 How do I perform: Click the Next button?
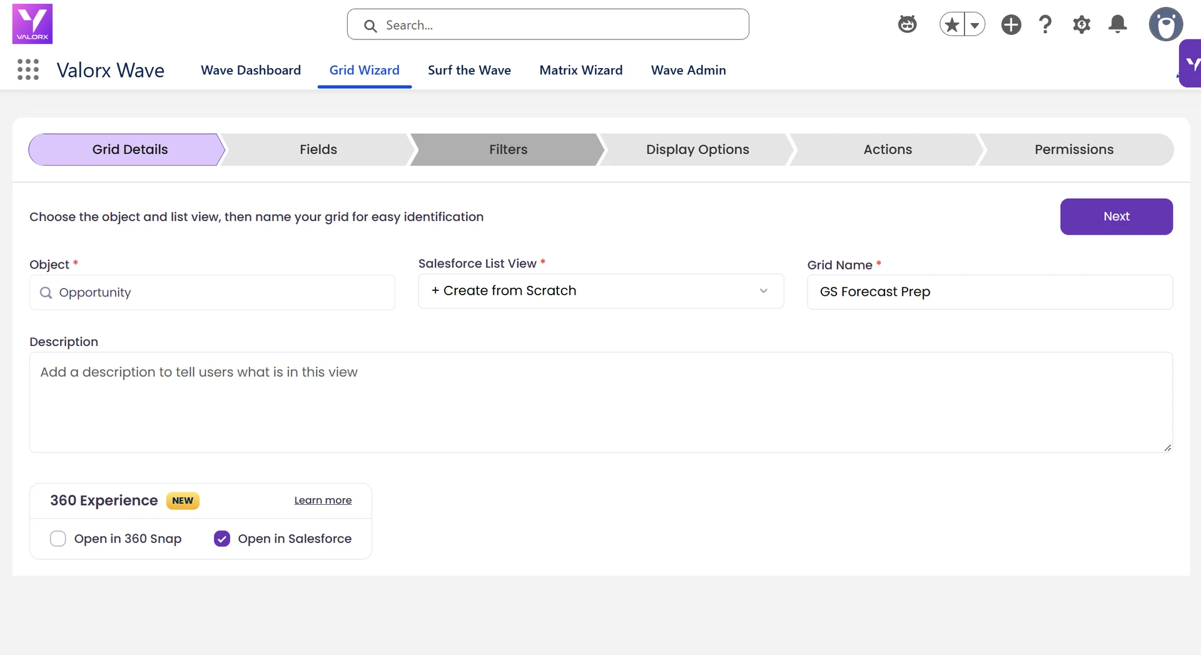pyautogui.click(x=1117, y=216)
